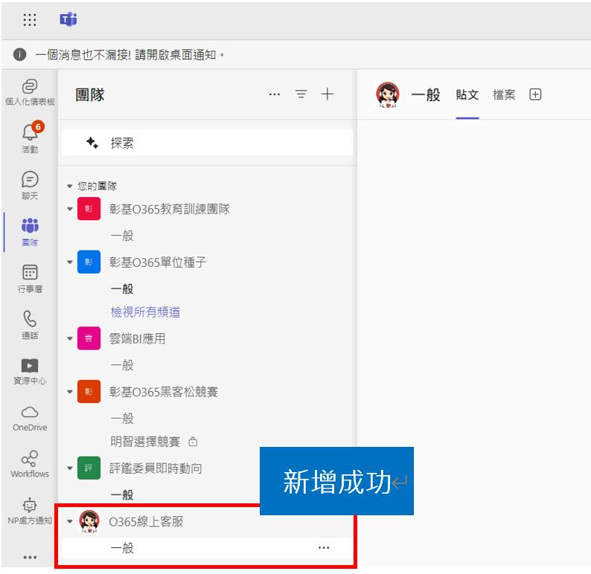Open 聊天 in the sidebar
Image resolution: width=591 pixels, height=574 pixels.
[x=30, y=185]
